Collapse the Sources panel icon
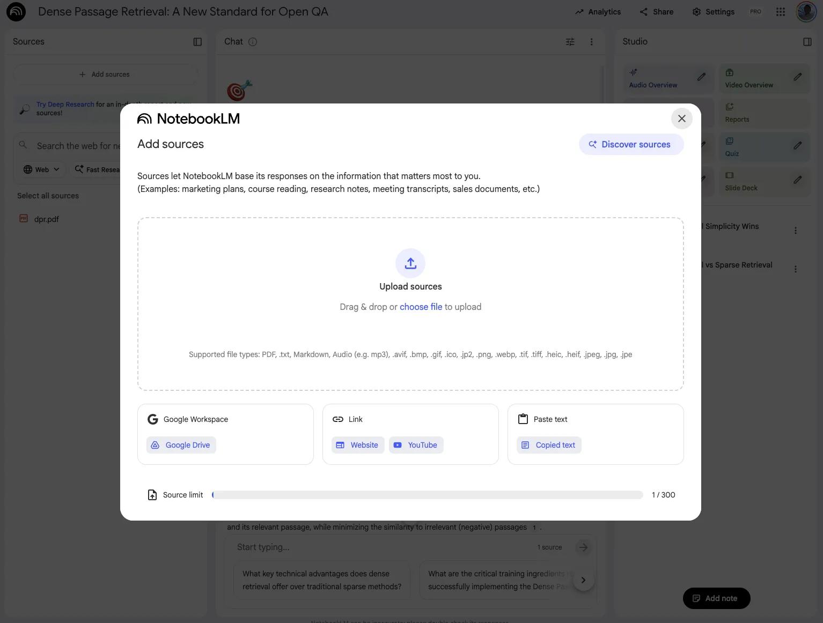The height and width of the screenshot is (623, 823). [x=197, y=42]
